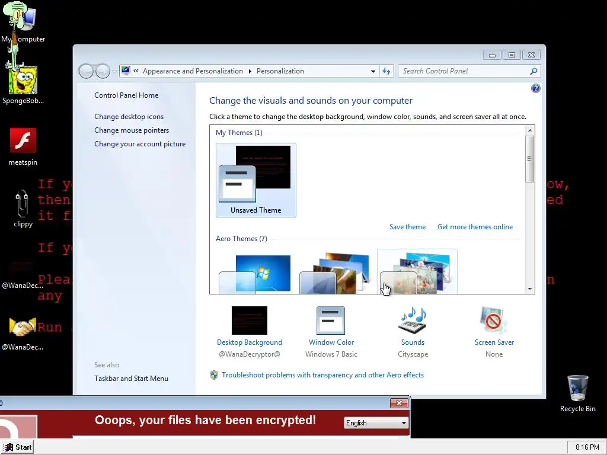Click the Screen Saver icon
607x455 pixels.
tap(493, 321)
